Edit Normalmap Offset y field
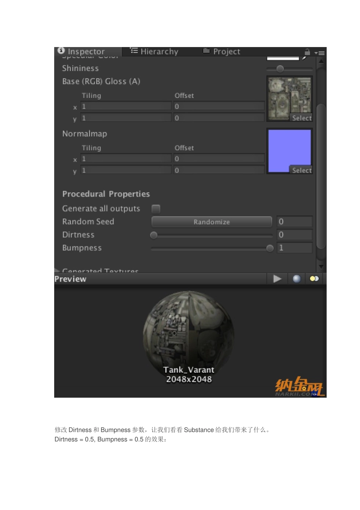The width and height of the screenshot is (360, 510). point(219,170)
